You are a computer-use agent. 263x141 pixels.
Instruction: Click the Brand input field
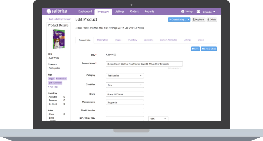[x=125, y=94]
